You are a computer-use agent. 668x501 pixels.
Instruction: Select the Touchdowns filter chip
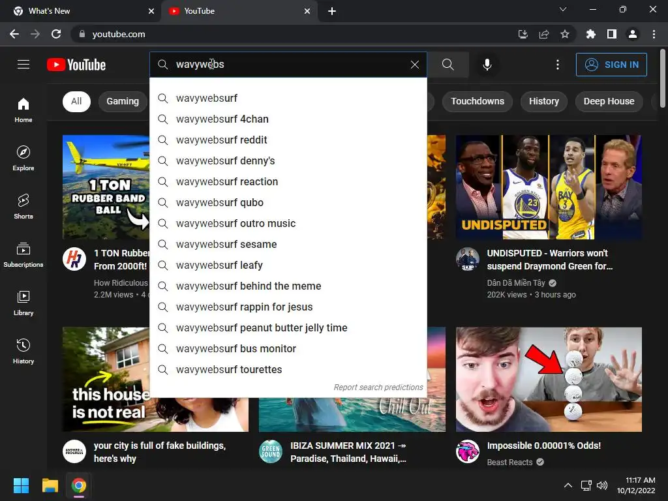[x=477, y=101]
